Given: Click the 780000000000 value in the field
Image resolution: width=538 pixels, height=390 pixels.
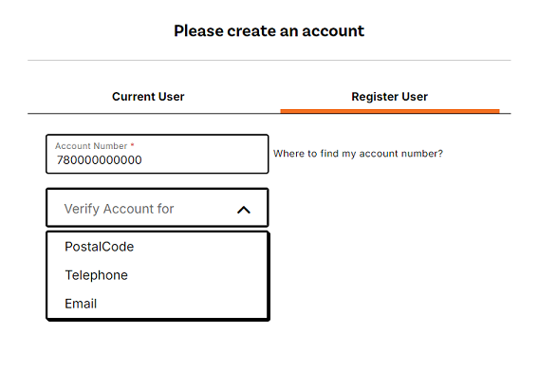Looking at the screenshot, I should (100, 160).
